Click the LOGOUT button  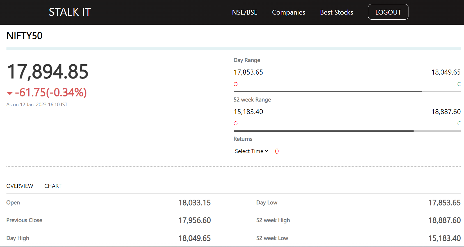(388, 12)
